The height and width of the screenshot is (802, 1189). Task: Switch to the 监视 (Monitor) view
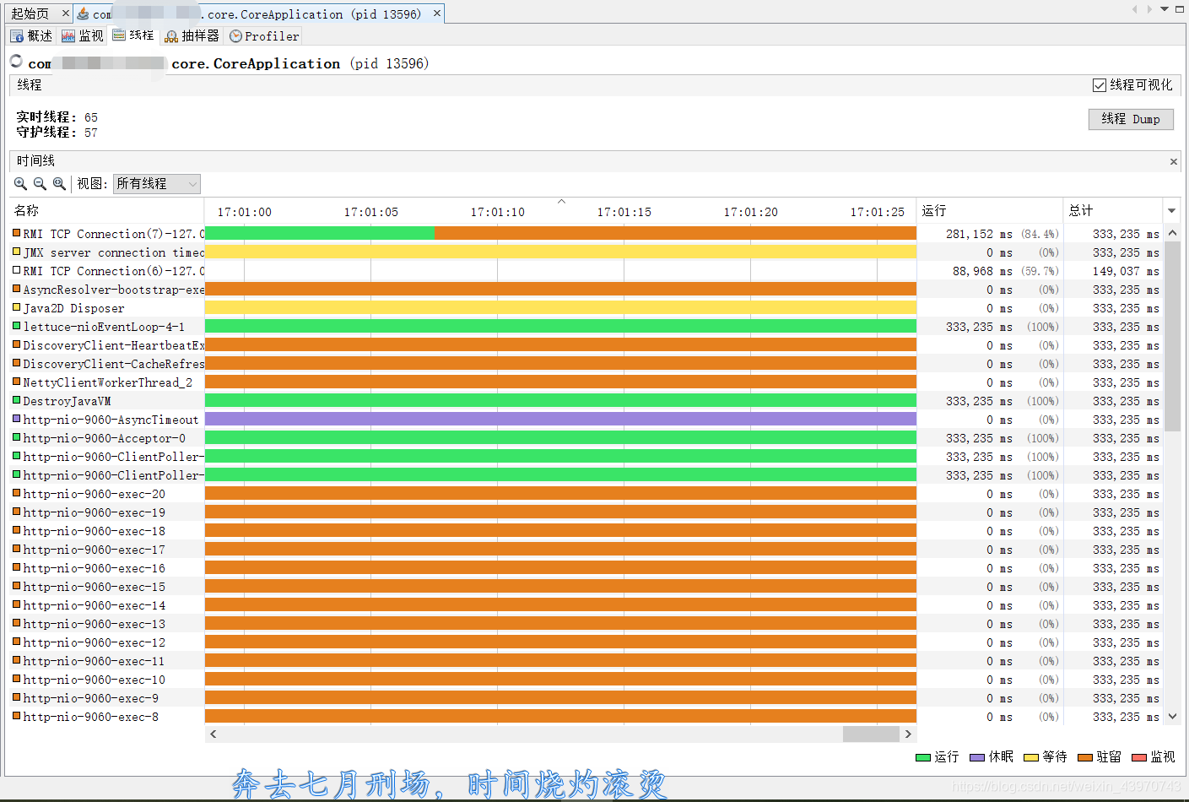pyautogui.click(x=84, y=35)
